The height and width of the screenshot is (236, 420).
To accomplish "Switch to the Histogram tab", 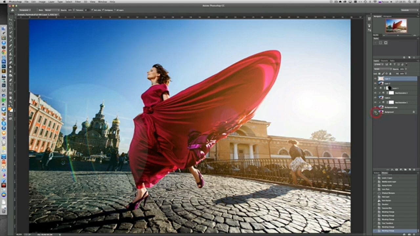I will [x=387, y=16].
